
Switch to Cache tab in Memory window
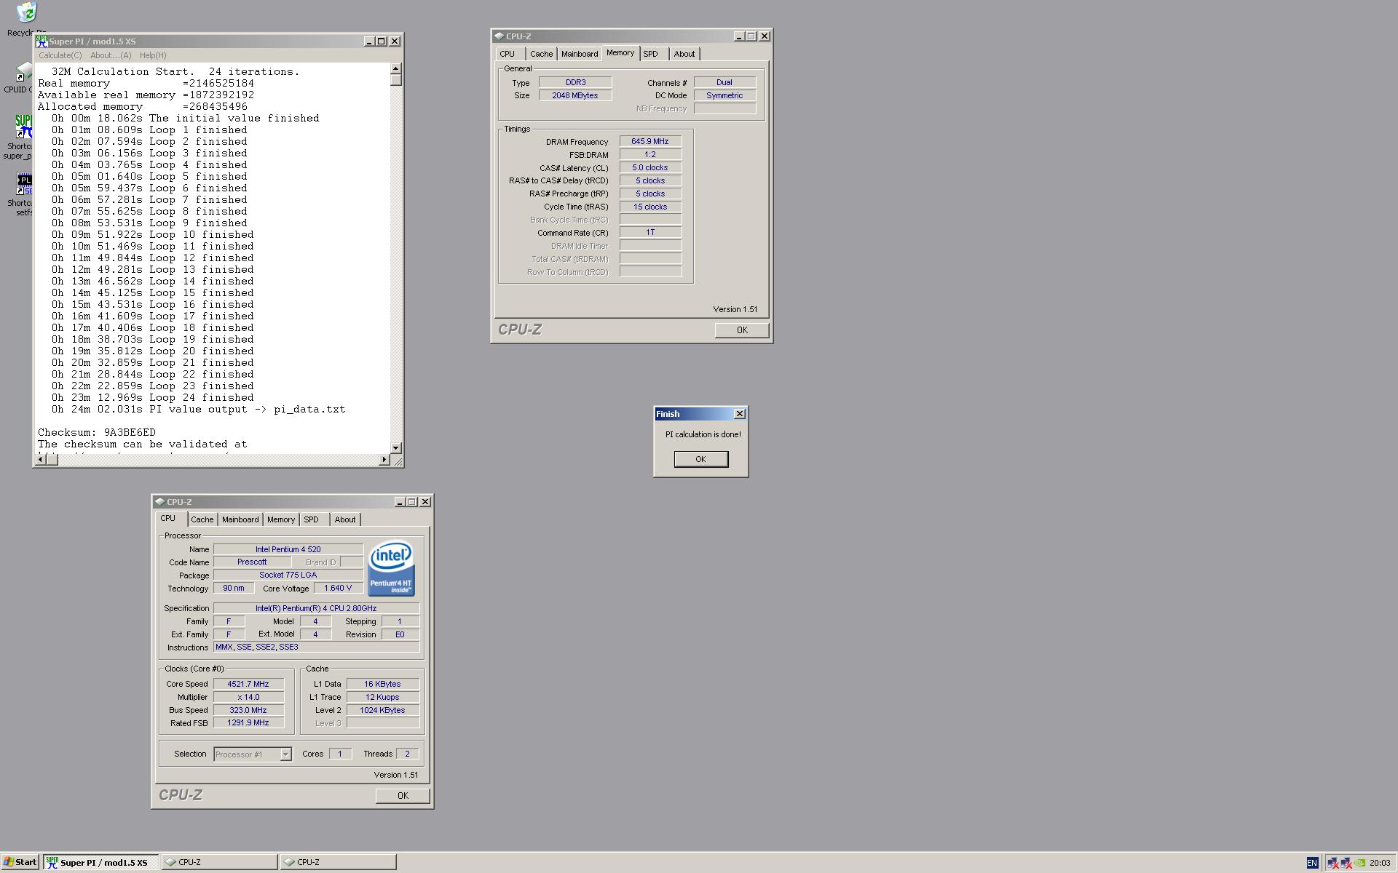tap(541, 54)
